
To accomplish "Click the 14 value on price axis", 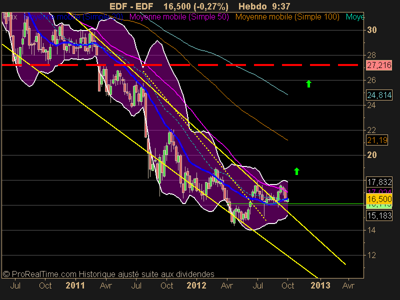I will click(x=371, y=230).
